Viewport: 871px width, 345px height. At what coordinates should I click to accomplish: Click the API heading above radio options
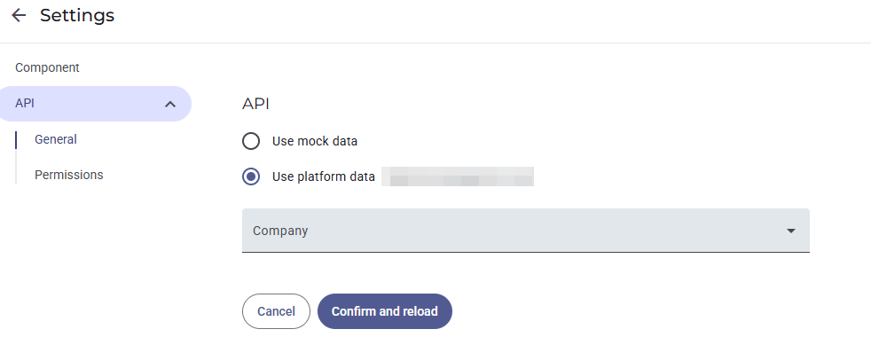(255, 104)
